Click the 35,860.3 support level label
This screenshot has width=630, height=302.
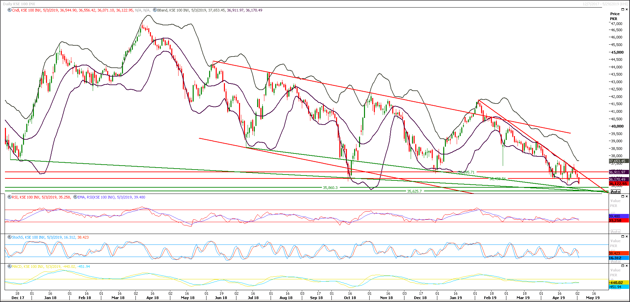[330, 188]
